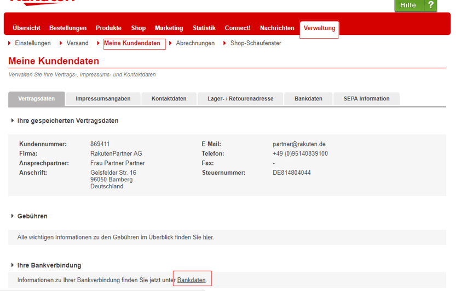
Task: Collapse Ihre Bankverbindung section arrow
Action: coord(13,265)
